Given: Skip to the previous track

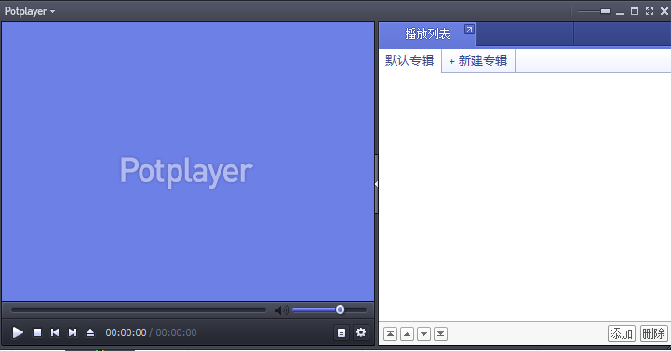Looking at the screenshot, I should pyautogui.click(x=55, y=332).
